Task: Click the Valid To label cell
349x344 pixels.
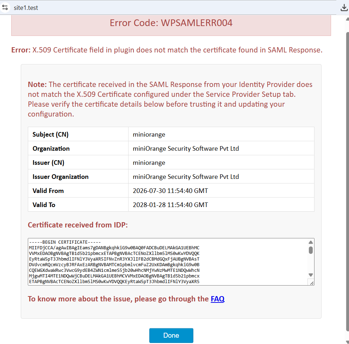Action: [78, 205]
